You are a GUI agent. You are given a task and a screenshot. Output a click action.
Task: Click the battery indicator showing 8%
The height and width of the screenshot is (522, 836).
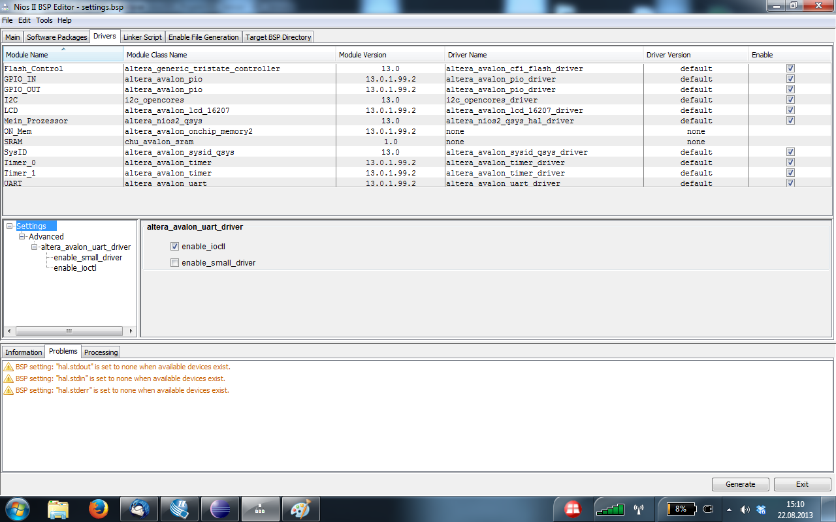[x=681, y=509]
